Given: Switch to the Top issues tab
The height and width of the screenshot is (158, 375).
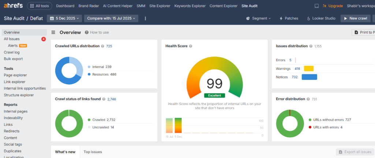Looking at the screenshot, I should [x=93, y=152].
